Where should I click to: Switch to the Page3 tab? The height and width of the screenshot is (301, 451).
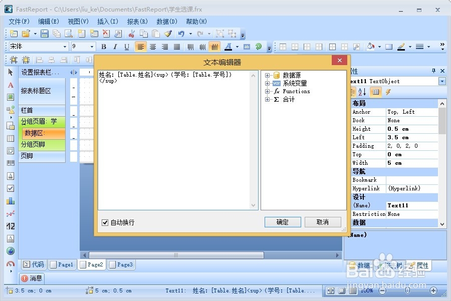point(120,264)
